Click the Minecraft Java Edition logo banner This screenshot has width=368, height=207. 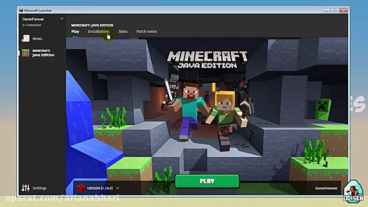click(207, 60)
